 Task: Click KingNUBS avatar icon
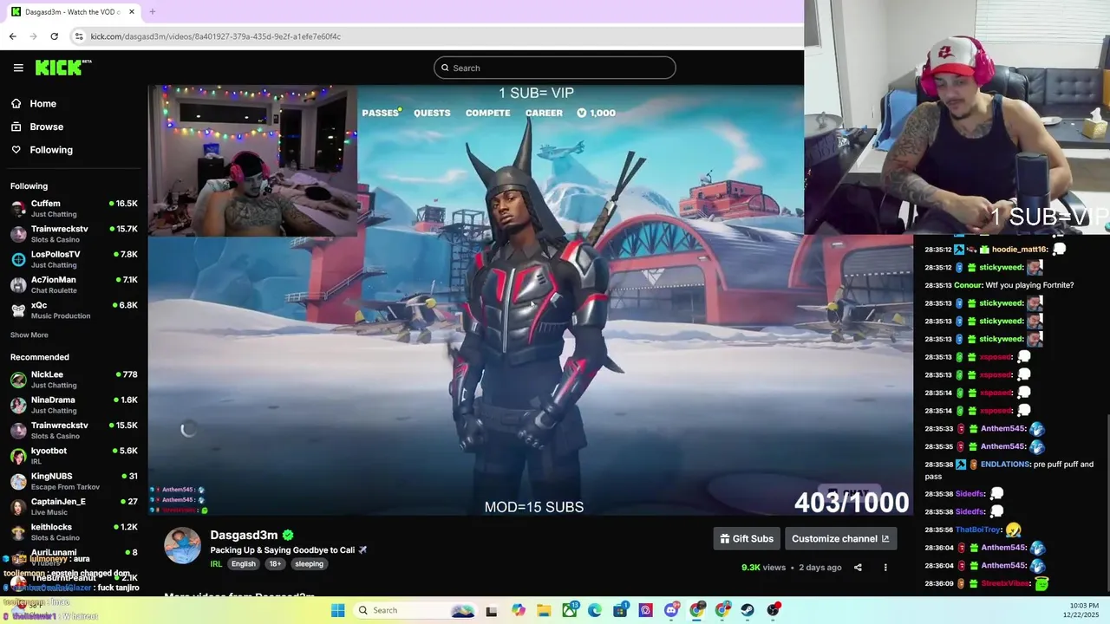18,482
